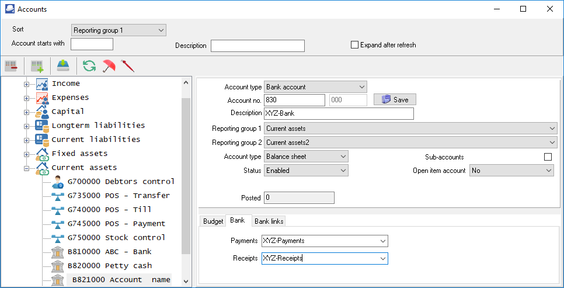
Task: Switch to the Budget tab
Action: (x=213, y=221)
